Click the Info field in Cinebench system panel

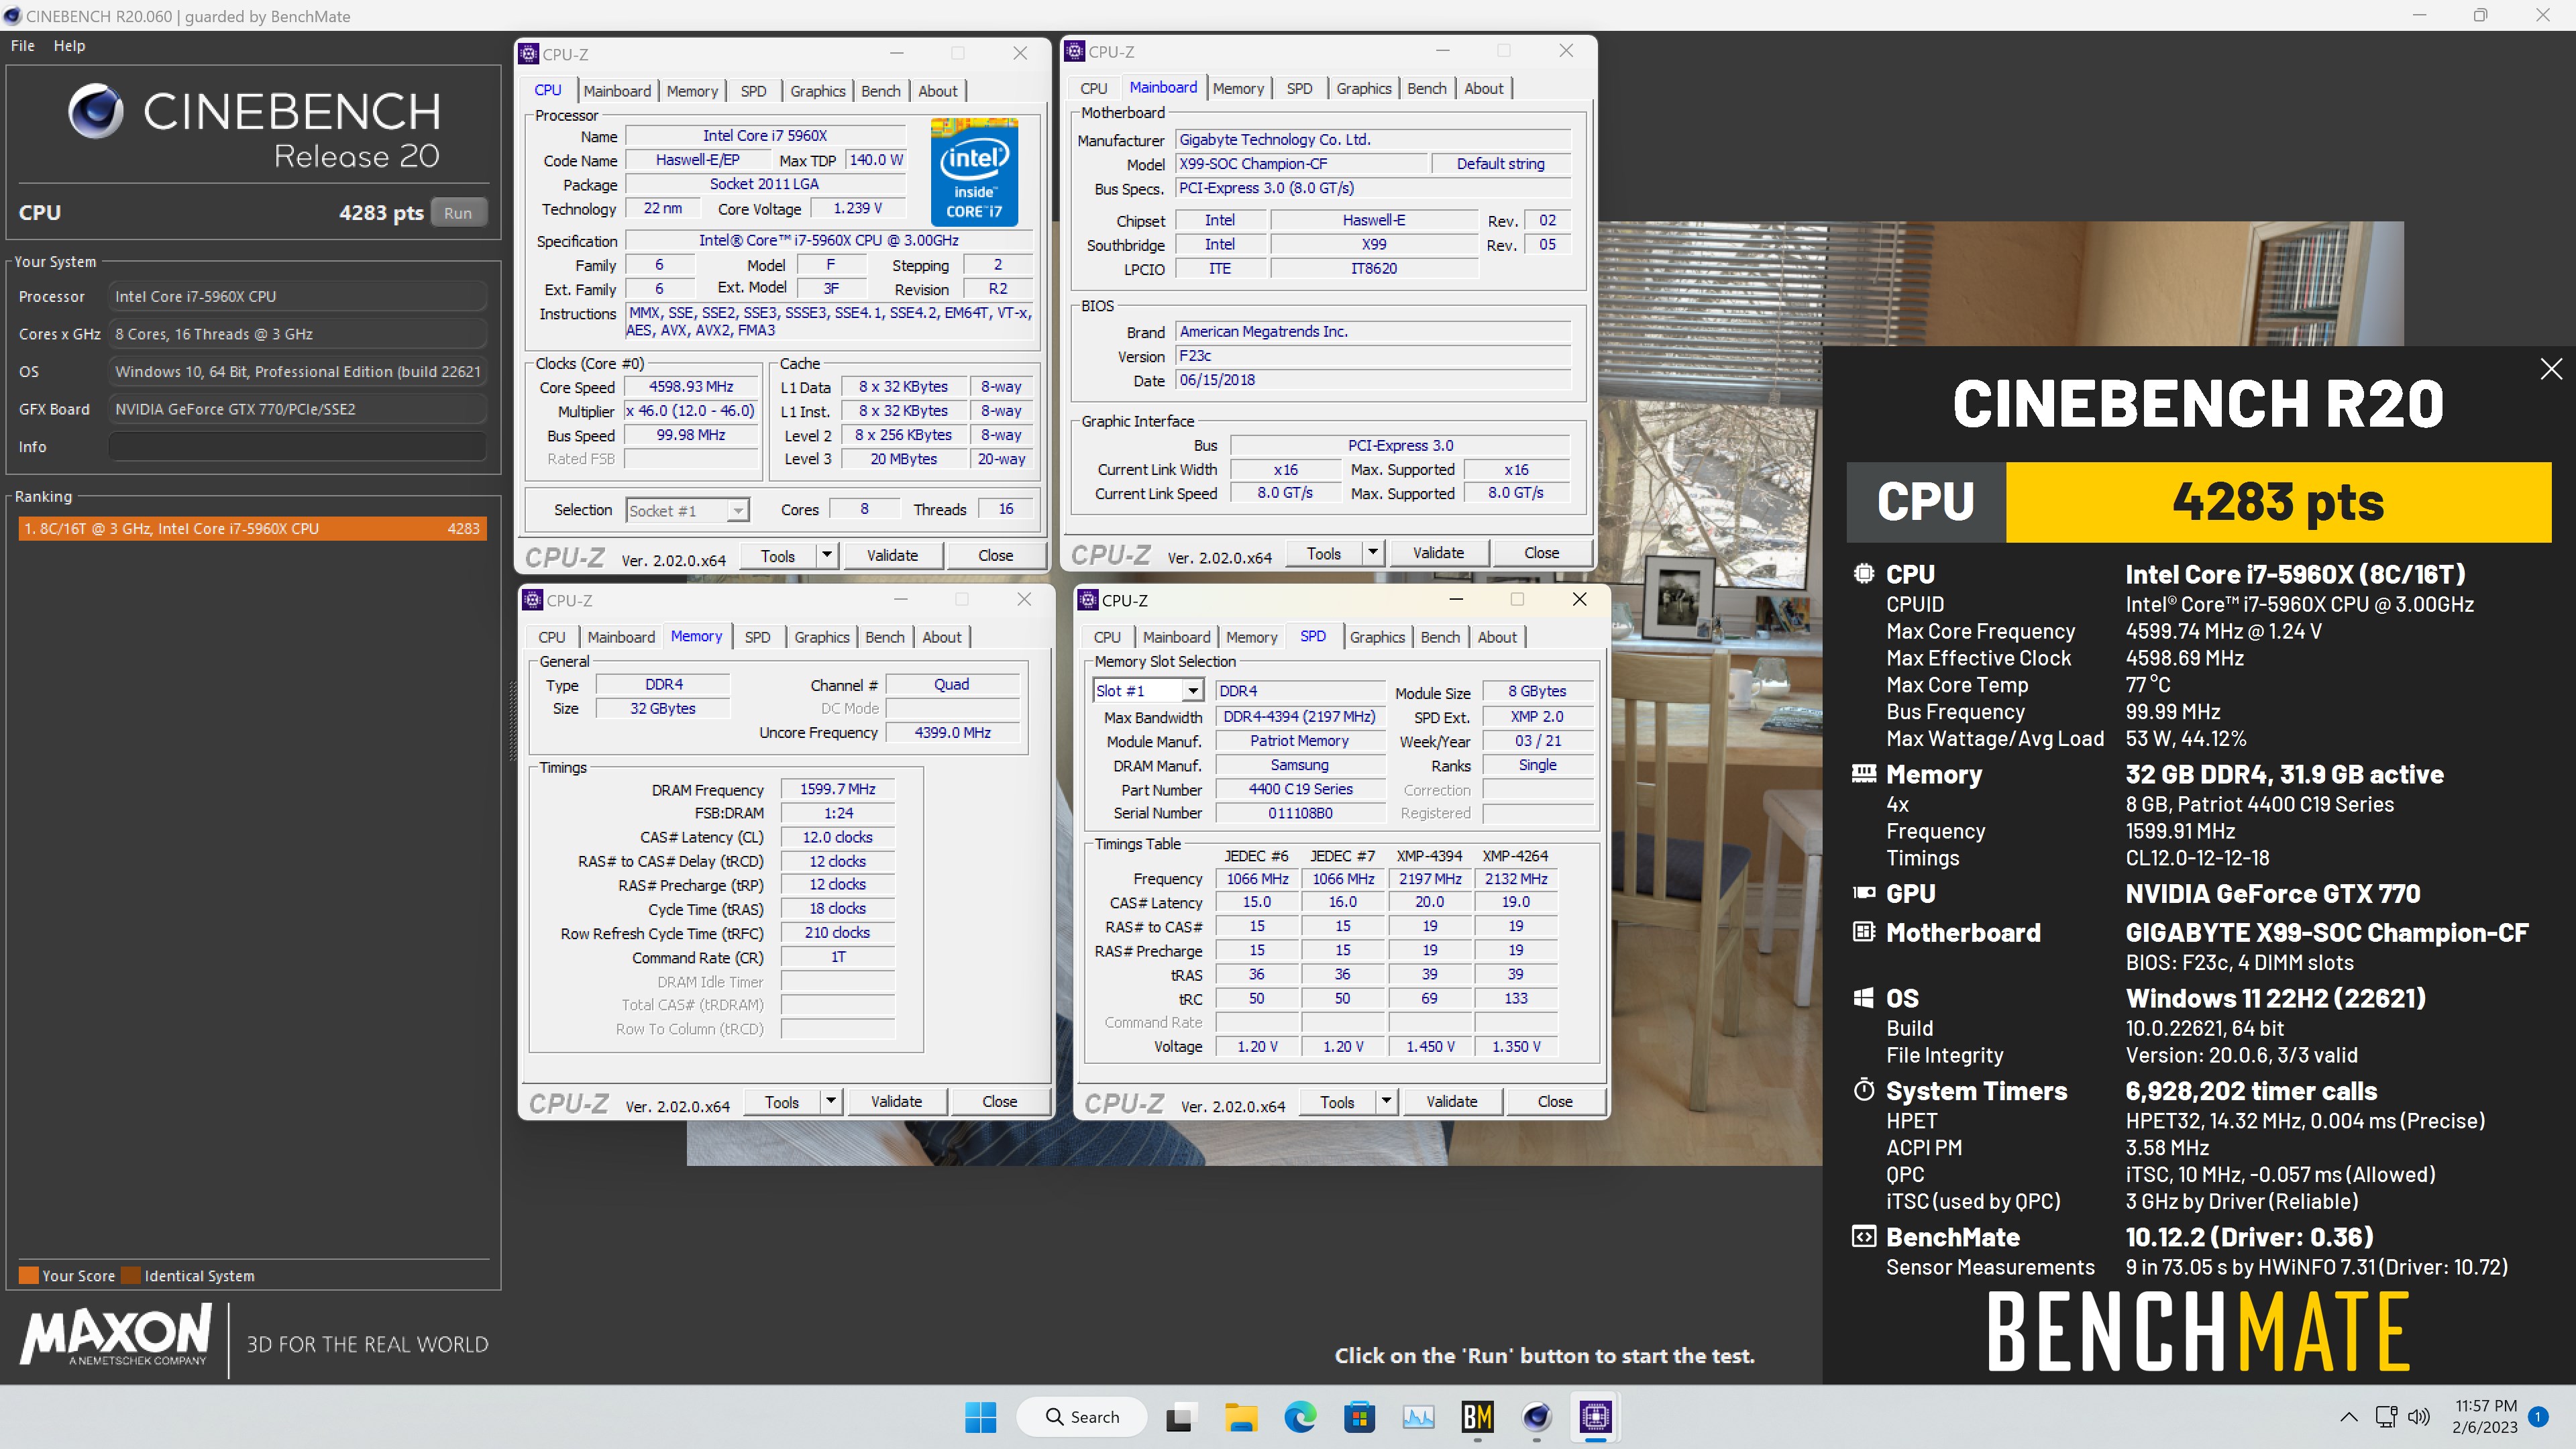click(x=297, y=447)
